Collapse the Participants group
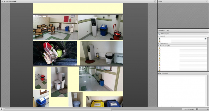This screenshot has width=209, height=111. point(159,46)
